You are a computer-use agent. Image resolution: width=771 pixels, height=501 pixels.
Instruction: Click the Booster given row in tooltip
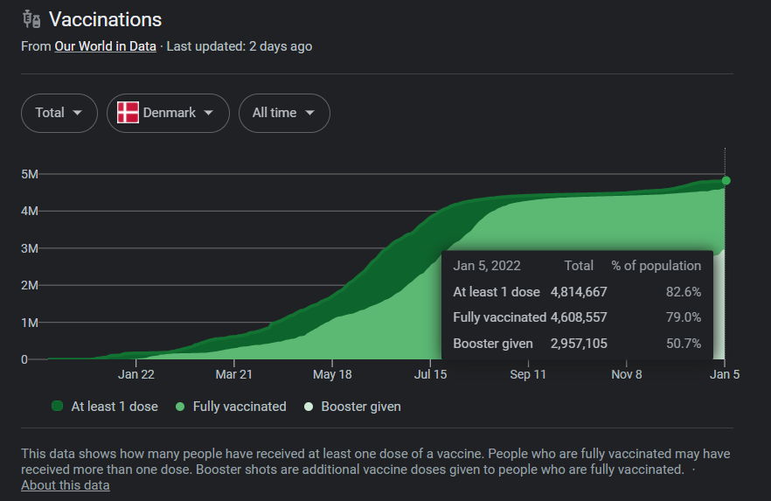point(577,344)
